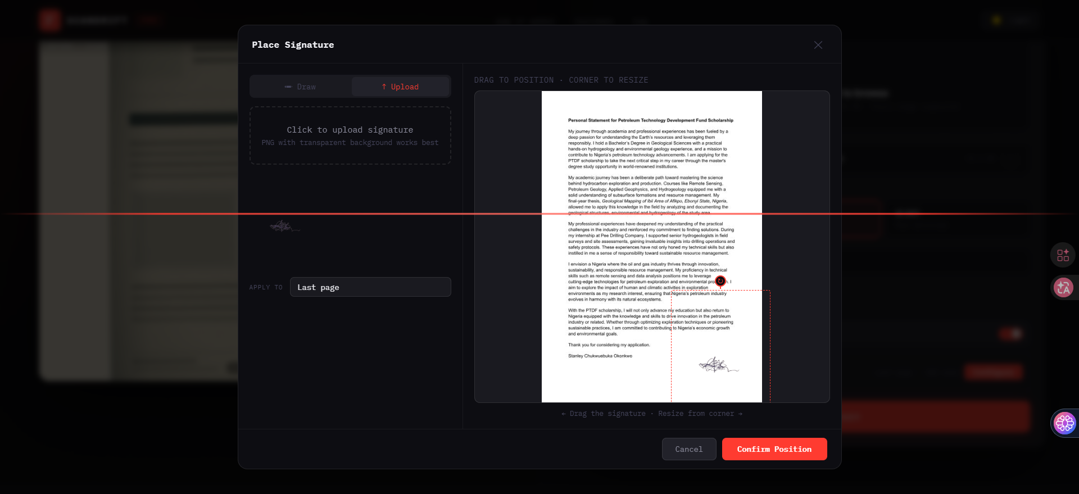The width and height of the screenshot is (1079, 494).
Task: Close the Place Signature dialog
Action: point(818,45)
